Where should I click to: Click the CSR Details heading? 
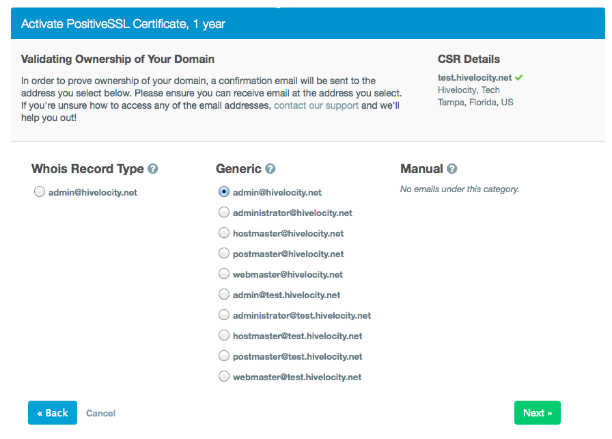(469, 59)
